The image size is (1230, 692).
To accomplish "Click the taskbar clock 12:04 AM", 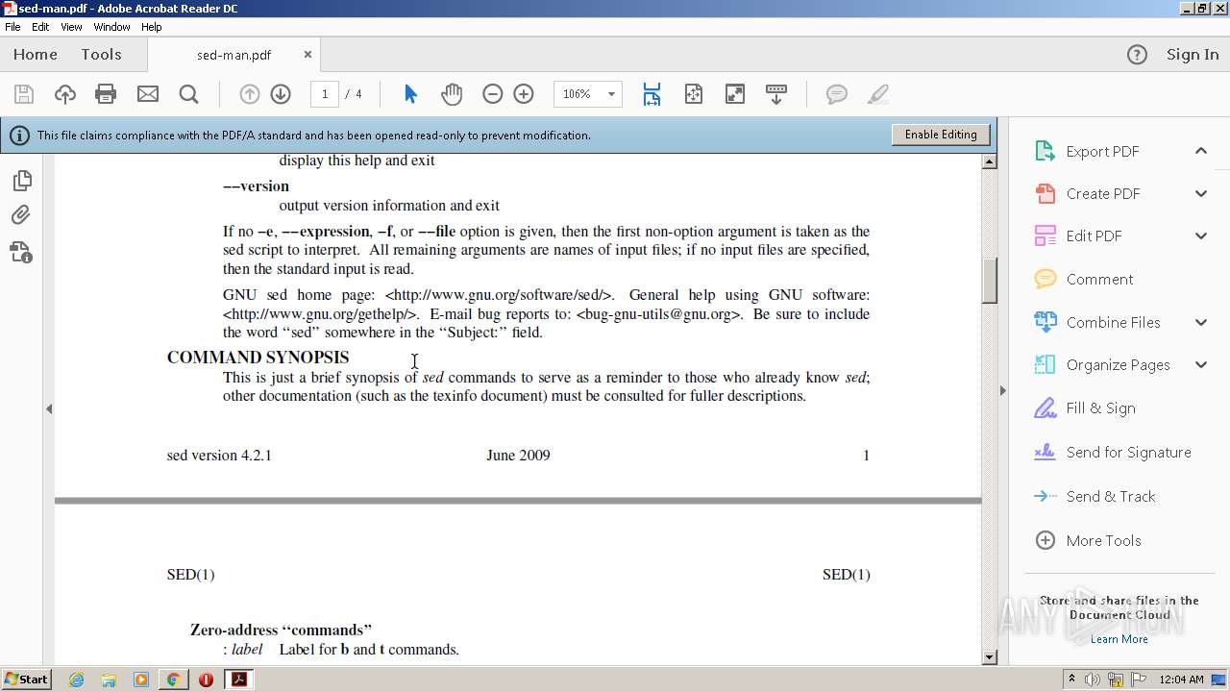I will 1181,680.
